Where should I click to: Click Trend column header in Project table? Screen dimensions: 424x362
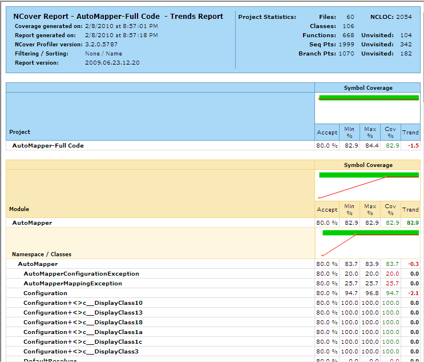point(410,132)
